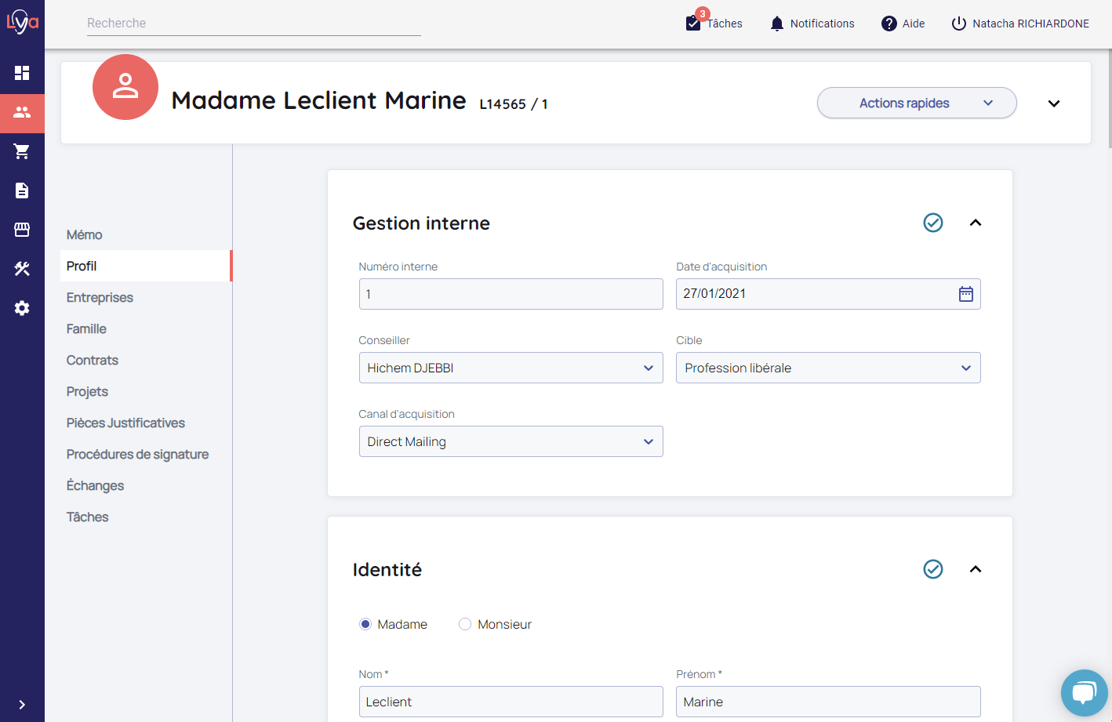The image size is (1112, 722).
Task: Click the Recherche search field
Action: pos(254,24)
